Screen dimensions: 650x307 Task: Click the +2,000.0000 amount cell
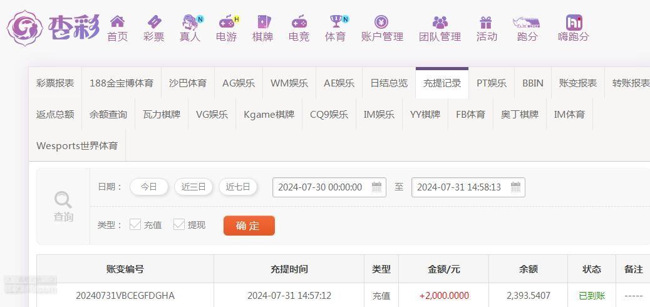444,296
